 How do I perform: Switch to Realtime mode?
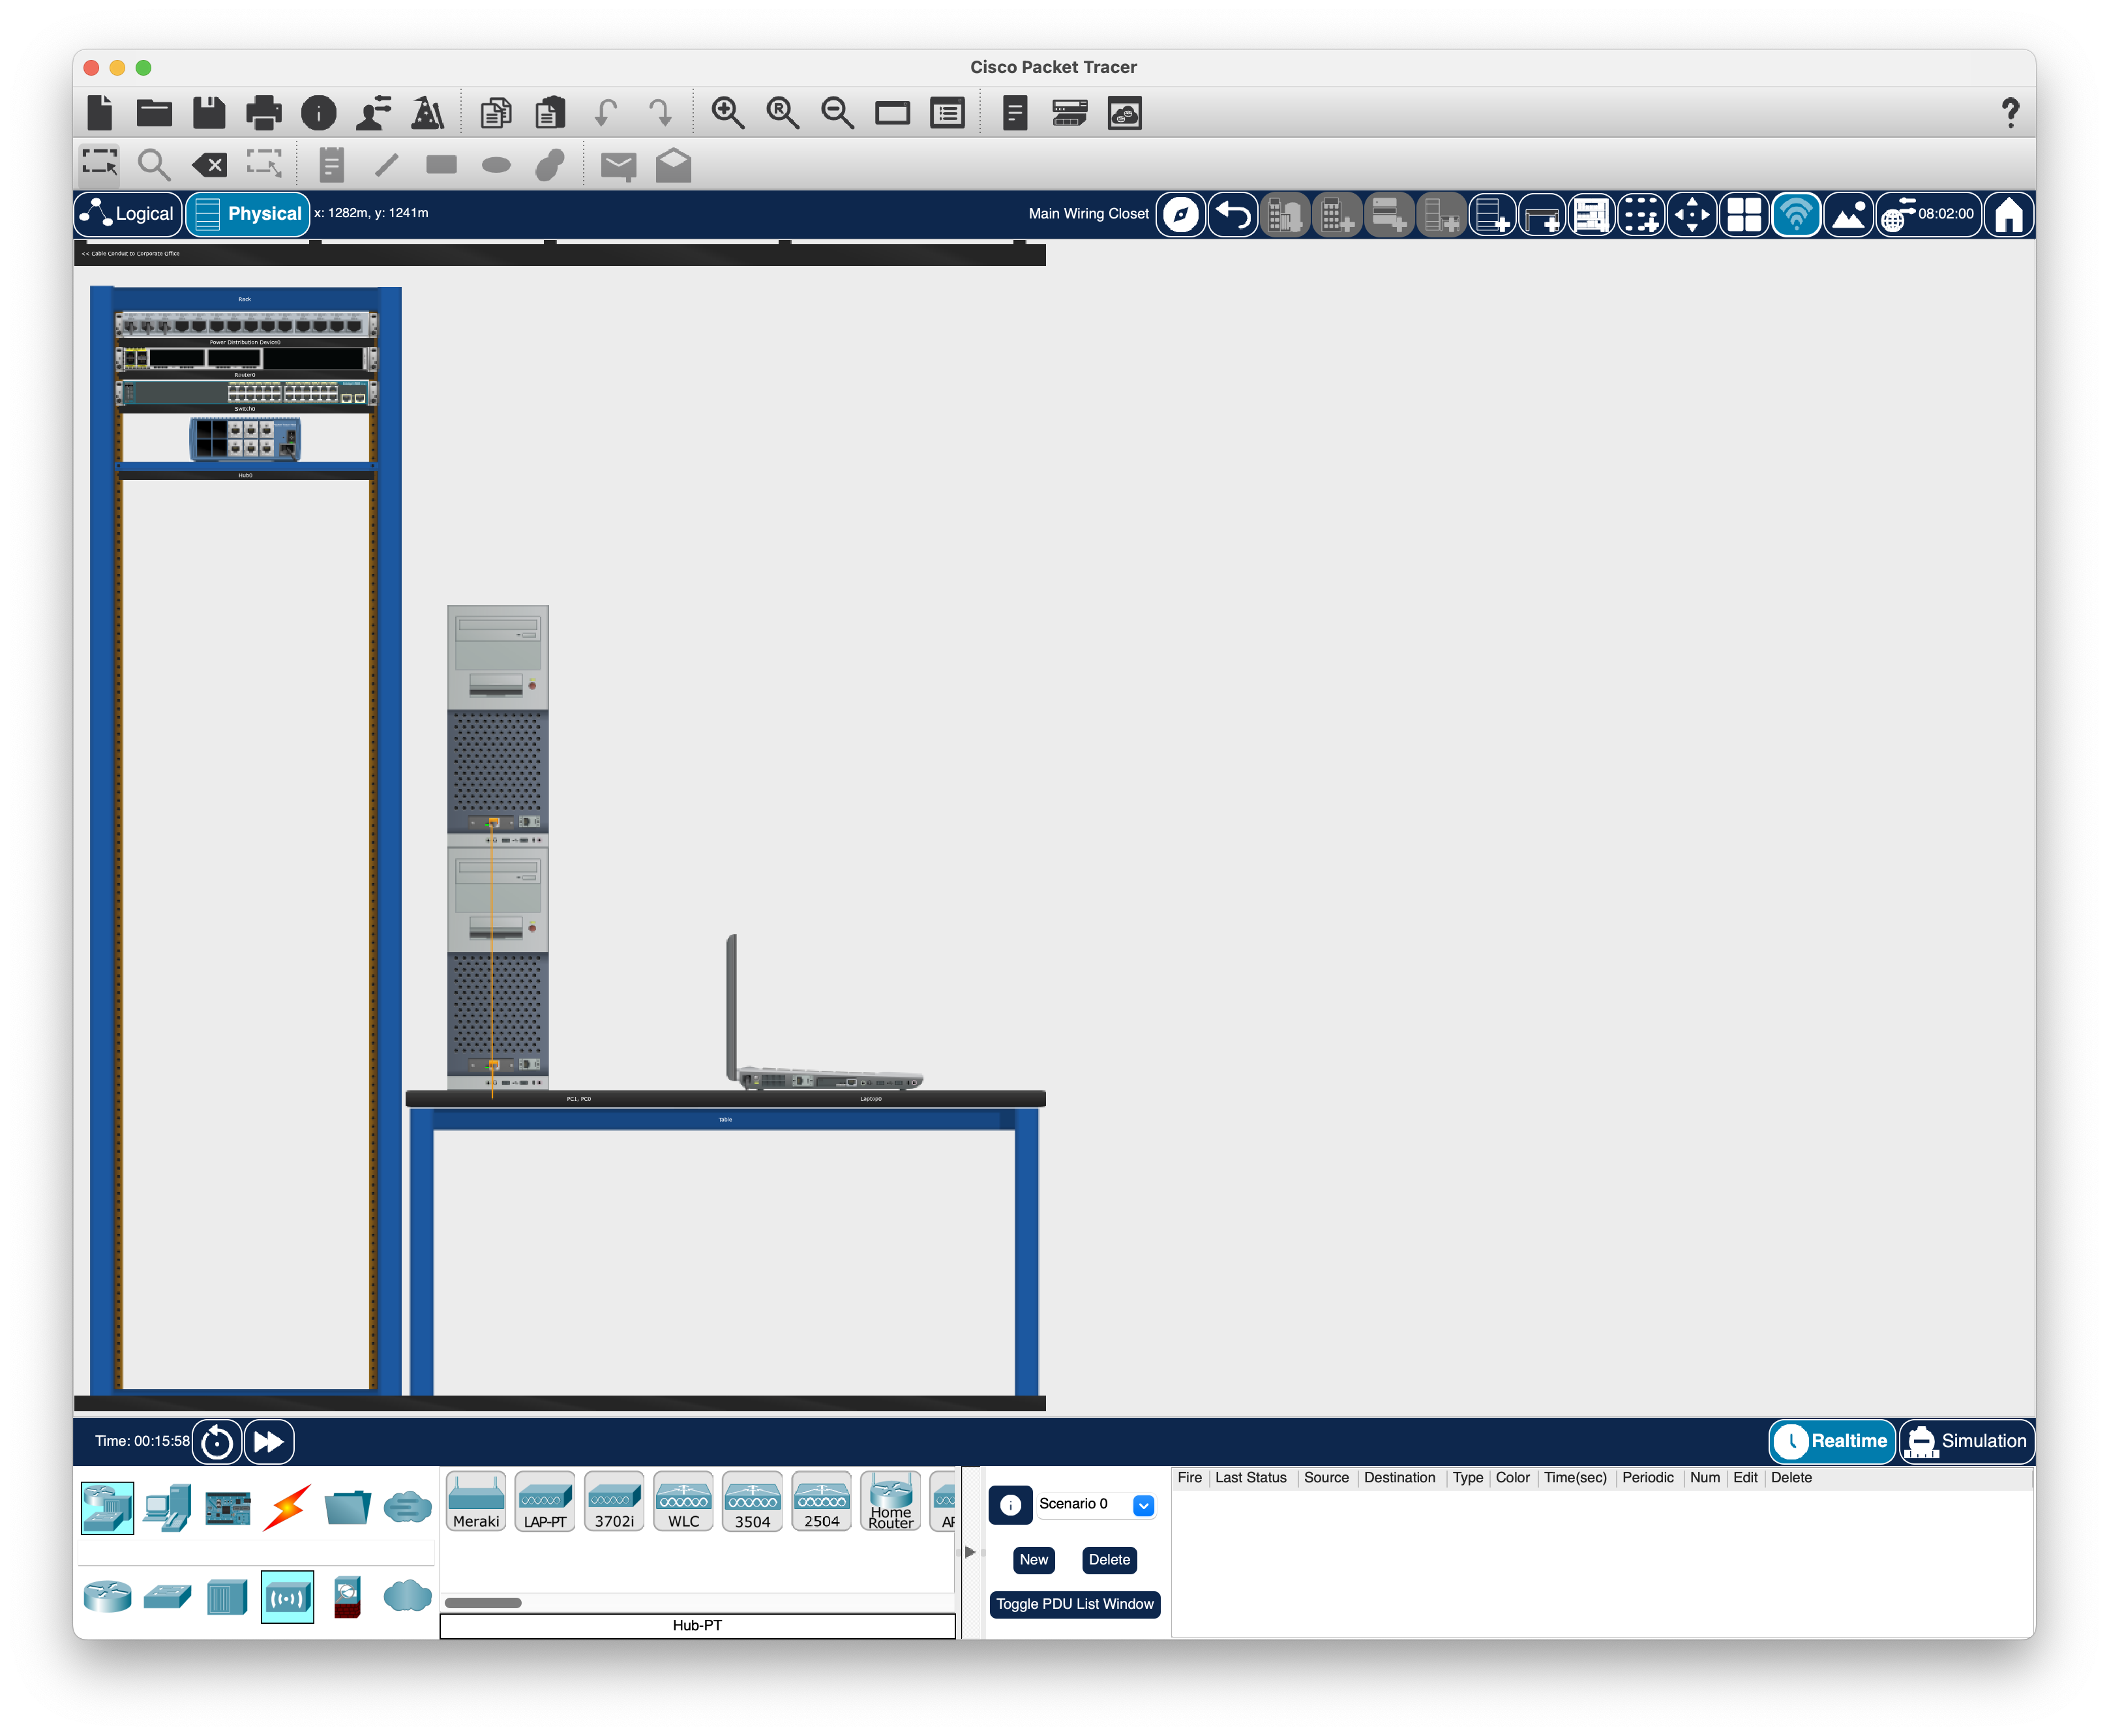tap(1832, 1441)
